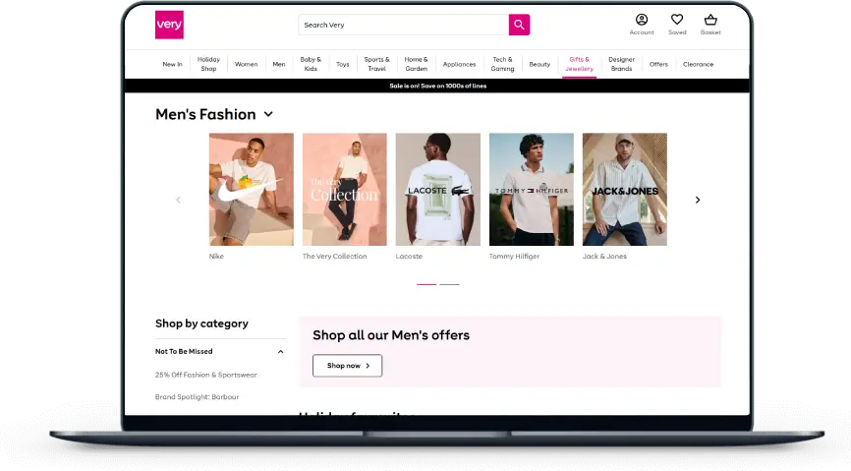Click the Nike caption link
851x471 pixels.
tap(216, 257)
